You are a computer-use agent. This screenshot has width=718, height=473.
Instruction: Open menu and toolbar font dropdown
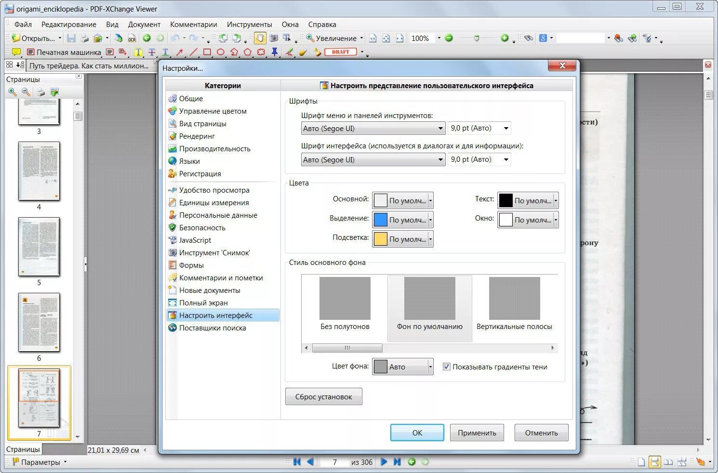pos(373,128)
